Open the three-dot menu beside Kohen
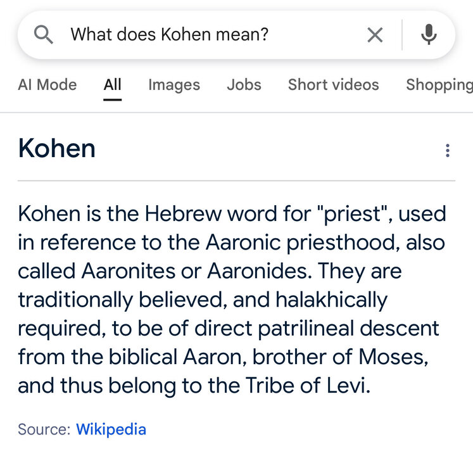The height and width of the screenshot is (475, 473). [x=447, y=150]
